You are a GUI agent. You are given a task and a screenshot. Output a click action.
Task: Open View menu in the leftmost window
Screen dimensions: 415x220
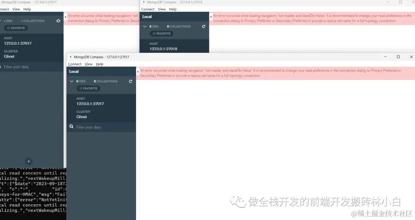[16, 9]
